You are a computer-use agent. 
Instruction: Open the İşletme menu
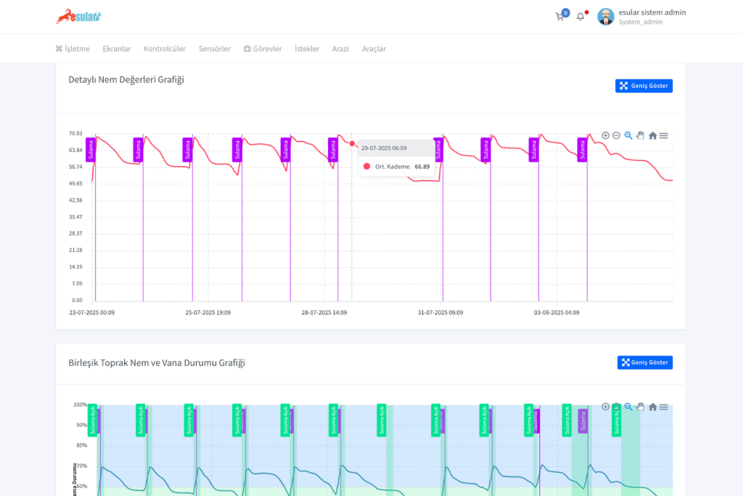pyautogui.click(x=73, y=49)
